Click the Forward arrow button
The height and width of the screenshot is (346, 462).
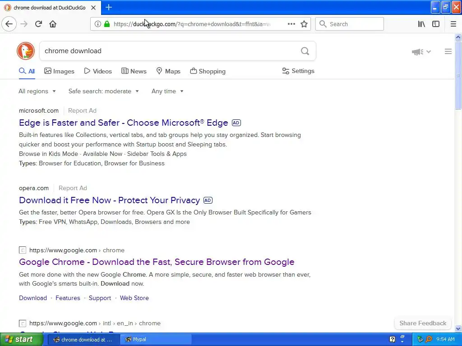(24, 24)
